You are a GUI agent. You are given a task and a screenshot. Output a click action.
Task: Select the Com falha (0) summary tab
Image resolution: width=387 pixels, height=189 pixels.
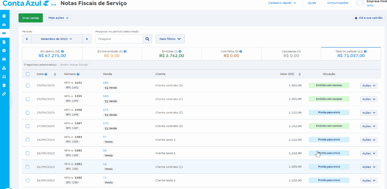[231, 54]
